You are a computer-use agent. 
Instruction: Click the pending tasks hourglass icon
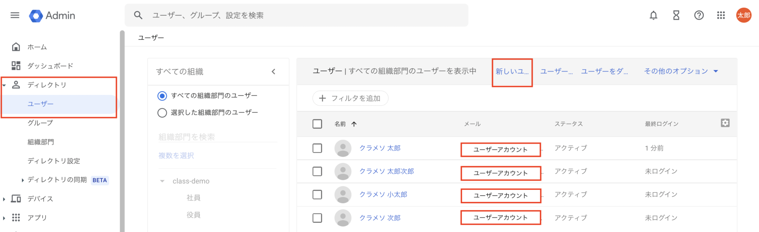(676, 15)
